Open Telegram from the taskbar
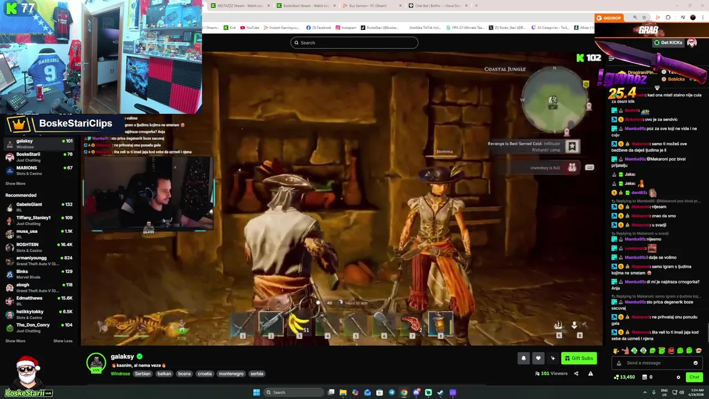 (392, 392)
